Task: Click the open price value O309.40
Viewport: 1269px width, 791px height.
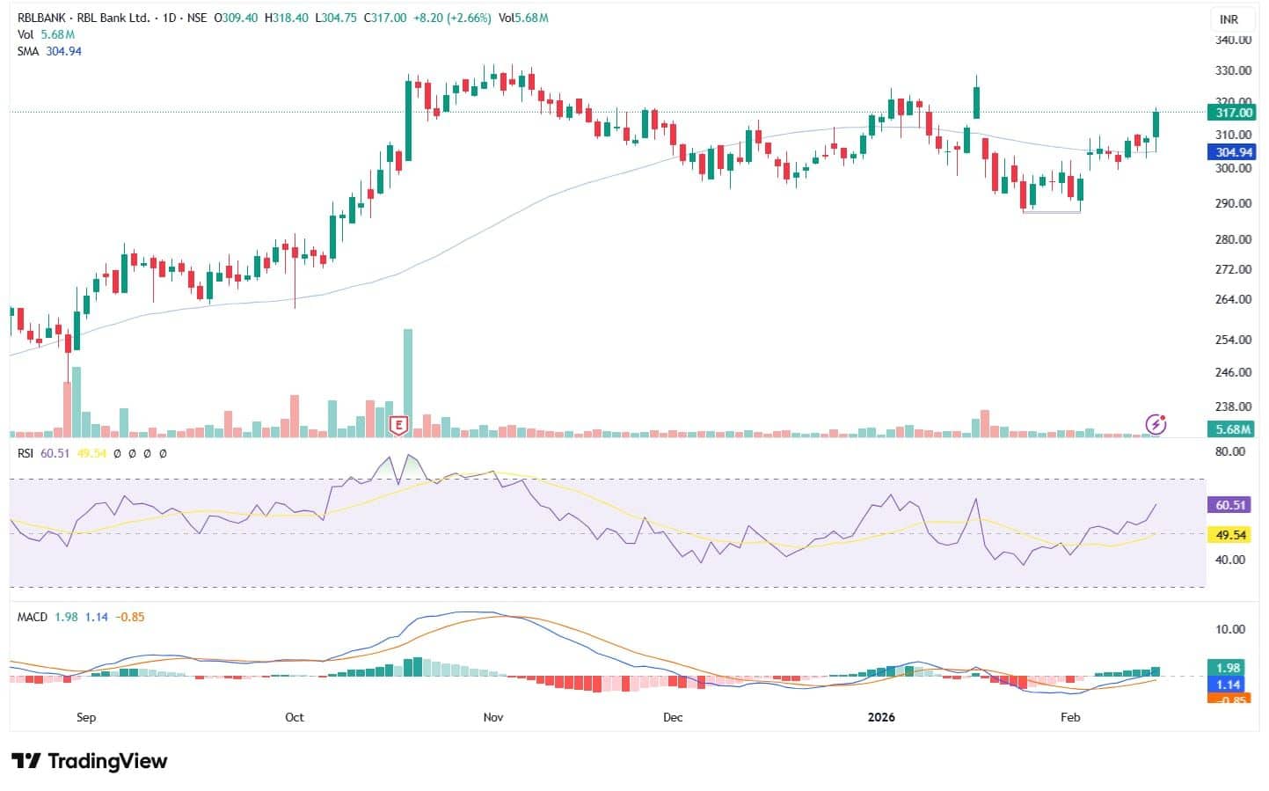Action: click(x=237, y=18)
